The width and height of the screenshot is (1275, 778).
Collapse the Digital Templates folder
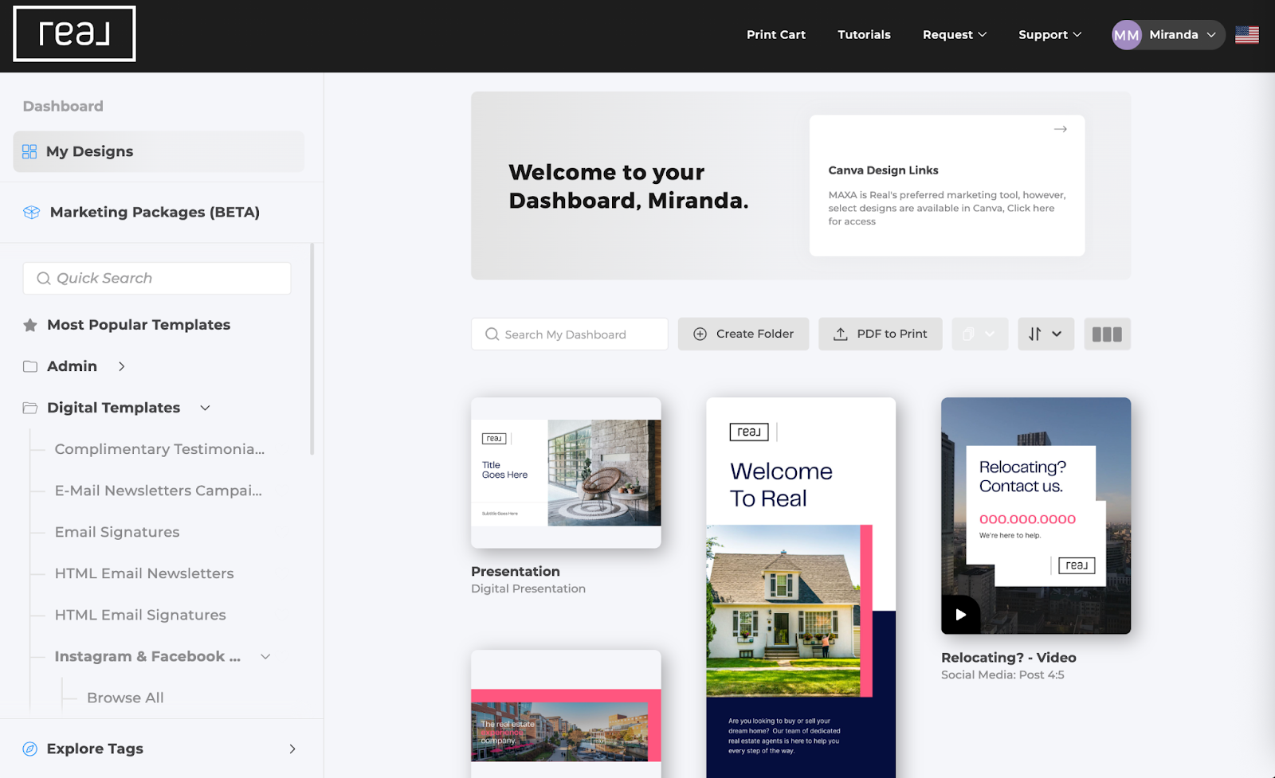point(205,408)
